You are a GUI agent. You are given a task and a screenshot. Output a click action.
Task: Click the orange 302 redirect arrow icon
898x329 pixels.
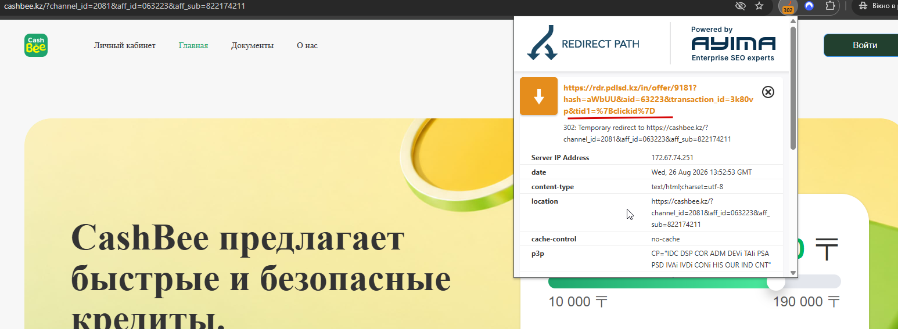pos(538,96)
